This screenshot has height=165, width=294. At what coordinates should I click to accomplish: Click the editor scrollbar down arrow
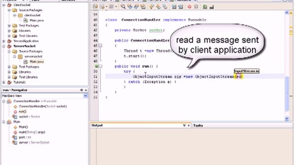(287, 118)
